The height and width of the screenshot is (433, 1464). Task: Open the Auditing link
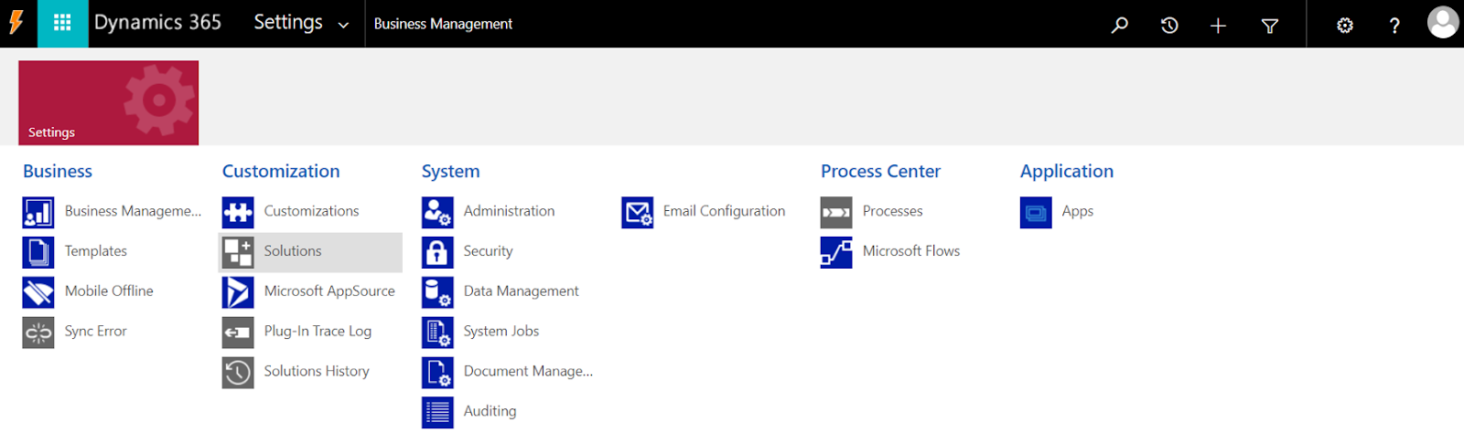pos(490,411)
